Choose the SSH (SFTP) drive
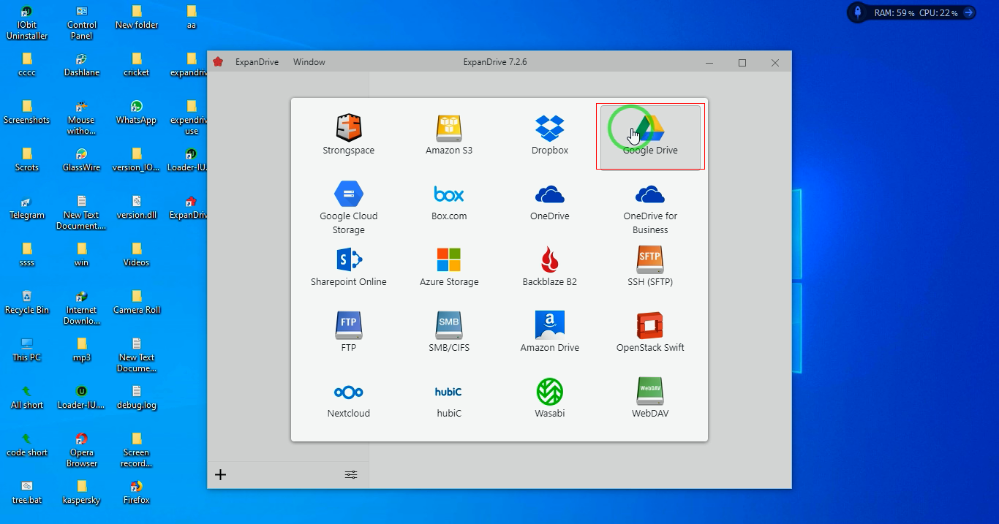The height and width of the screenshot is (524, 999). tap(650, 260)
